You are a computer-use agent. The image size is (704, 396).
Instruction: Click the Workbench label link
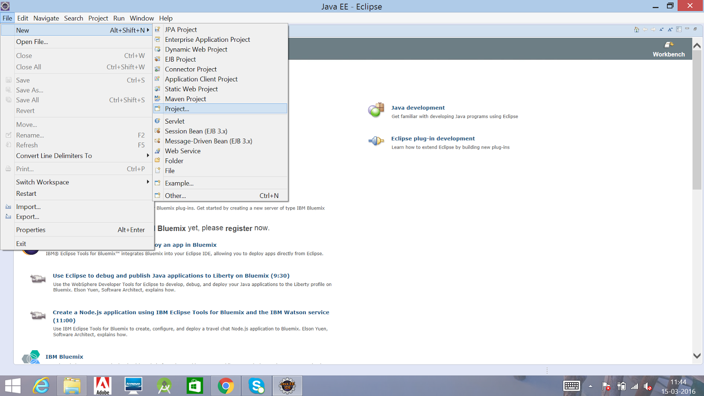[669, 55]
